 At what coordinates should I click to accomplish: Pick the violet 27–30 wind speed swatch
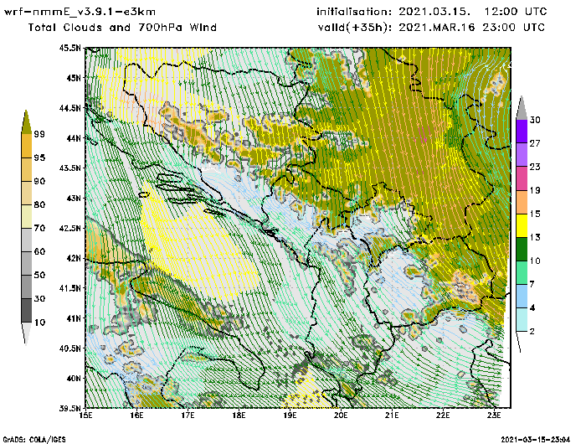point(522,132)
